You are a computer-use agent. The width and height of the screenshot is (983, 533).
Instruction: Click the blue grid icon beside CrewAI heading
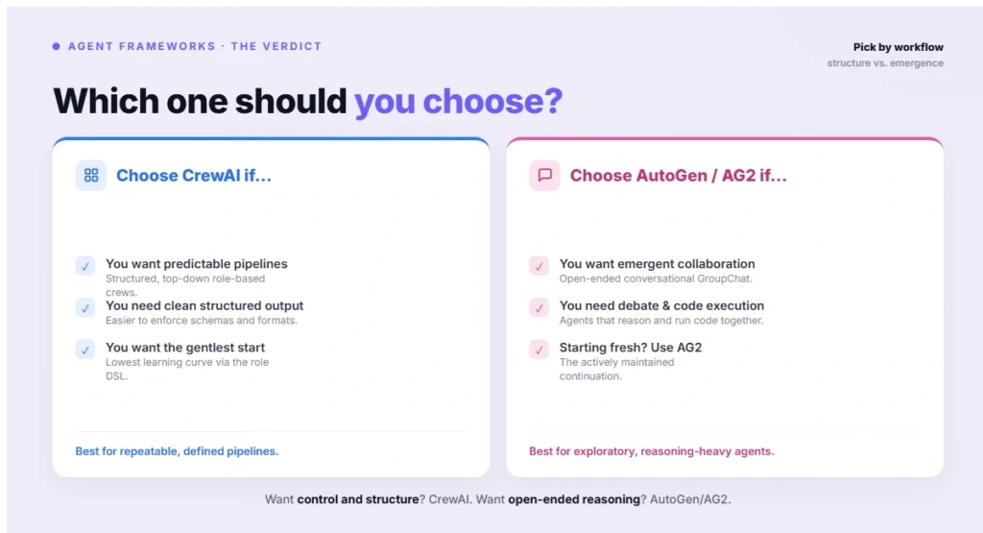click(x=91, y=176)
